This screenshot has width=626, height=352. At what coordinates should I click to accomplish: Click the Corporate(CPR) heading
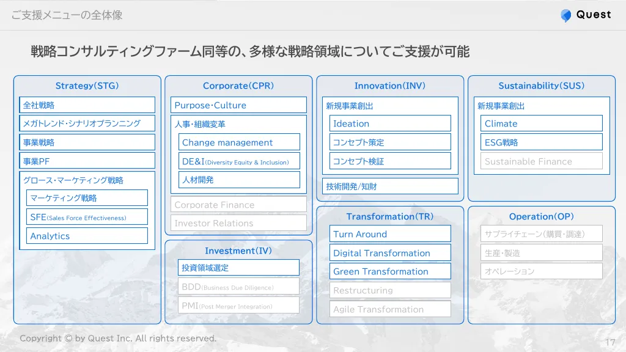238,86
